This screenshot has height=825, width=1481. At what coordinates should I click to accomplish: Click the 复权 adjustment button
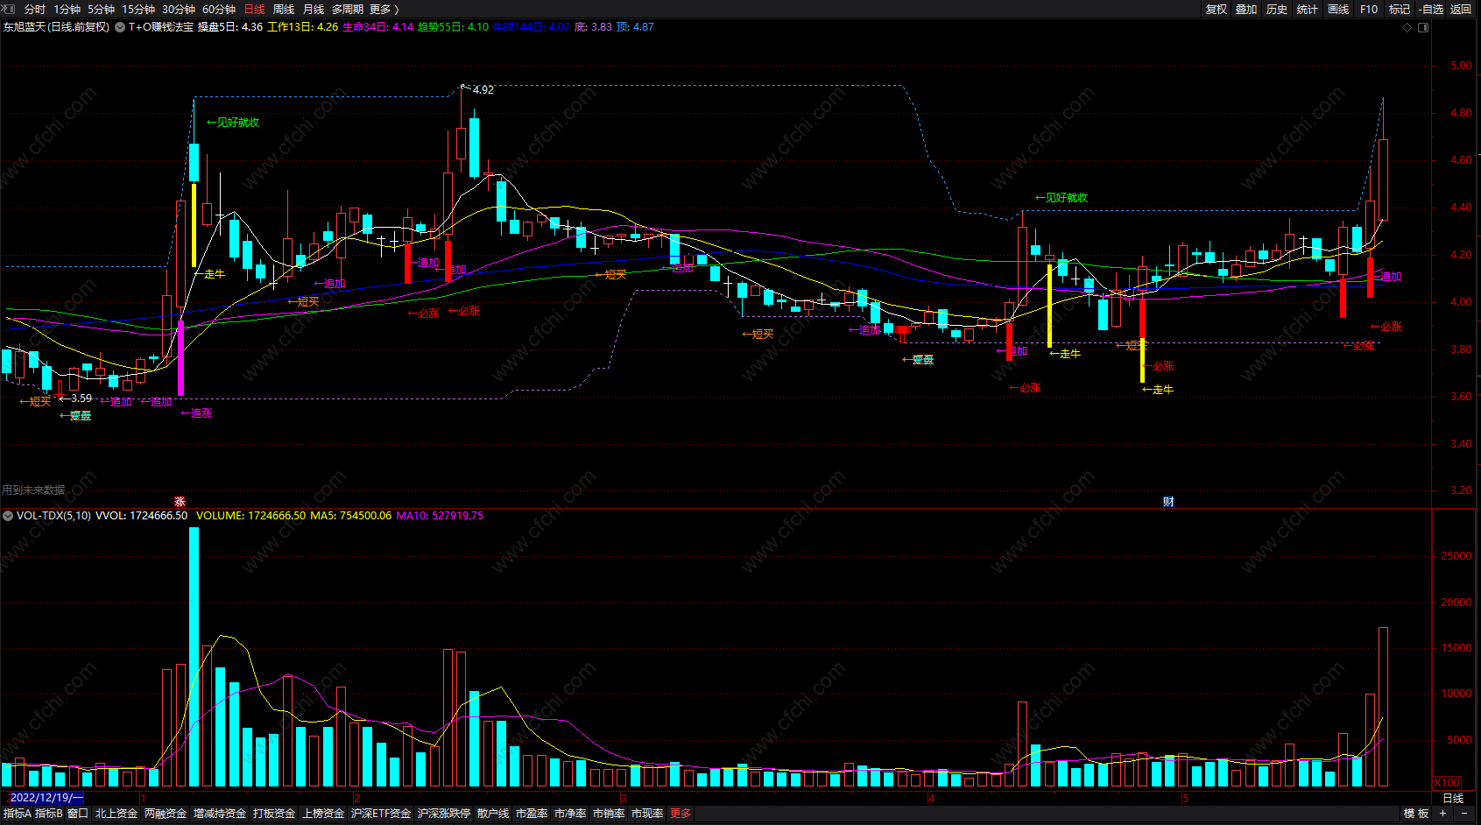(1217, 10)
